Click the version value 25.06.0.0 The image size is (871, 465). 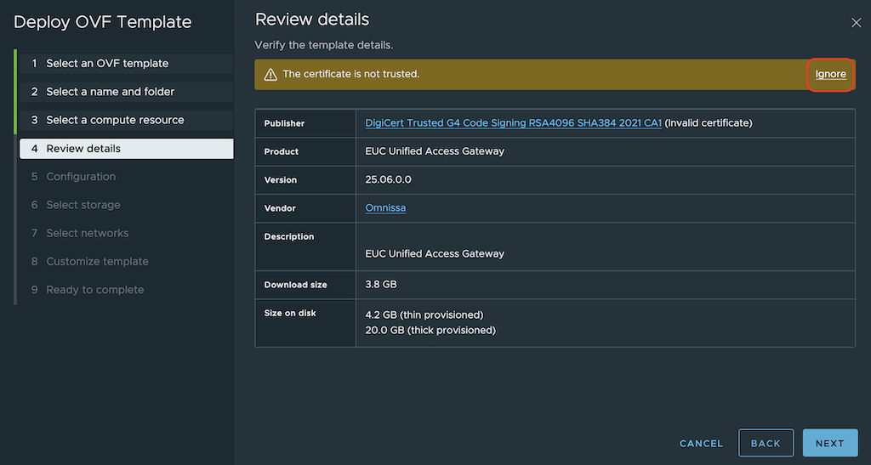point(388,180)
